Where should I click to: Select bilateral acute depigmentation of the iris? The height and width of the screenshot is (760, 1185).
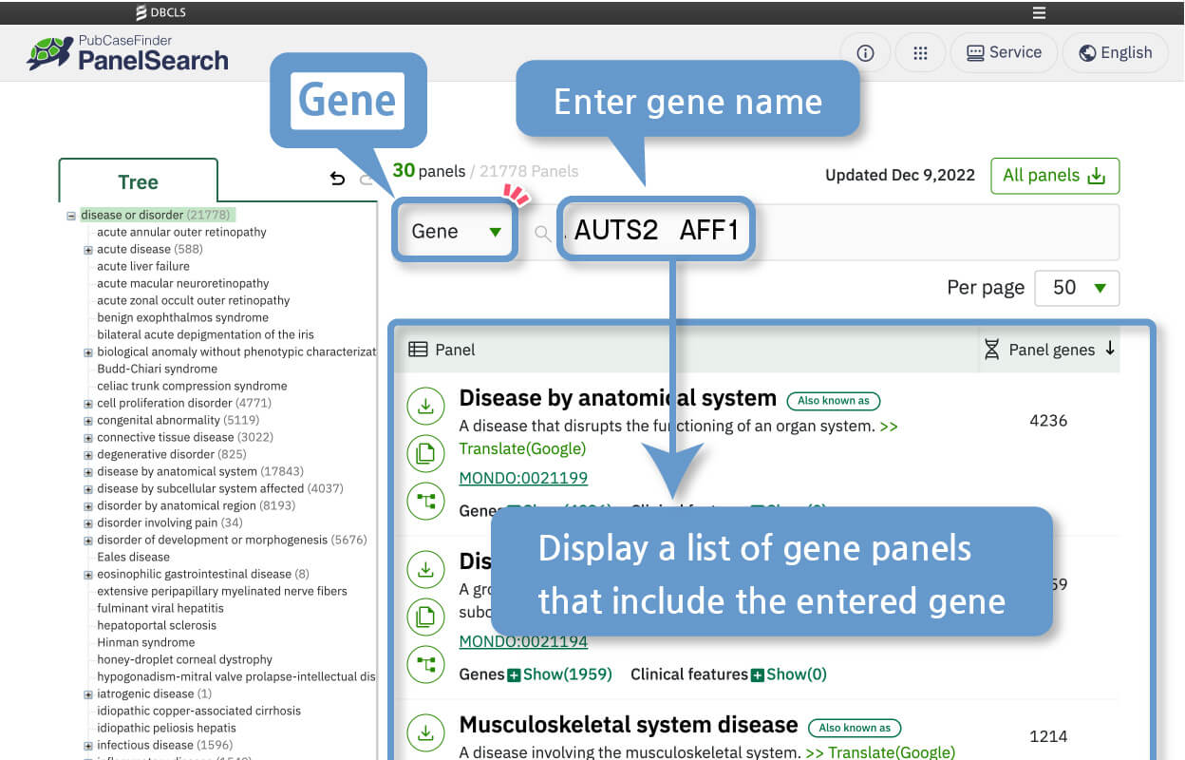[x=205, y=334]
